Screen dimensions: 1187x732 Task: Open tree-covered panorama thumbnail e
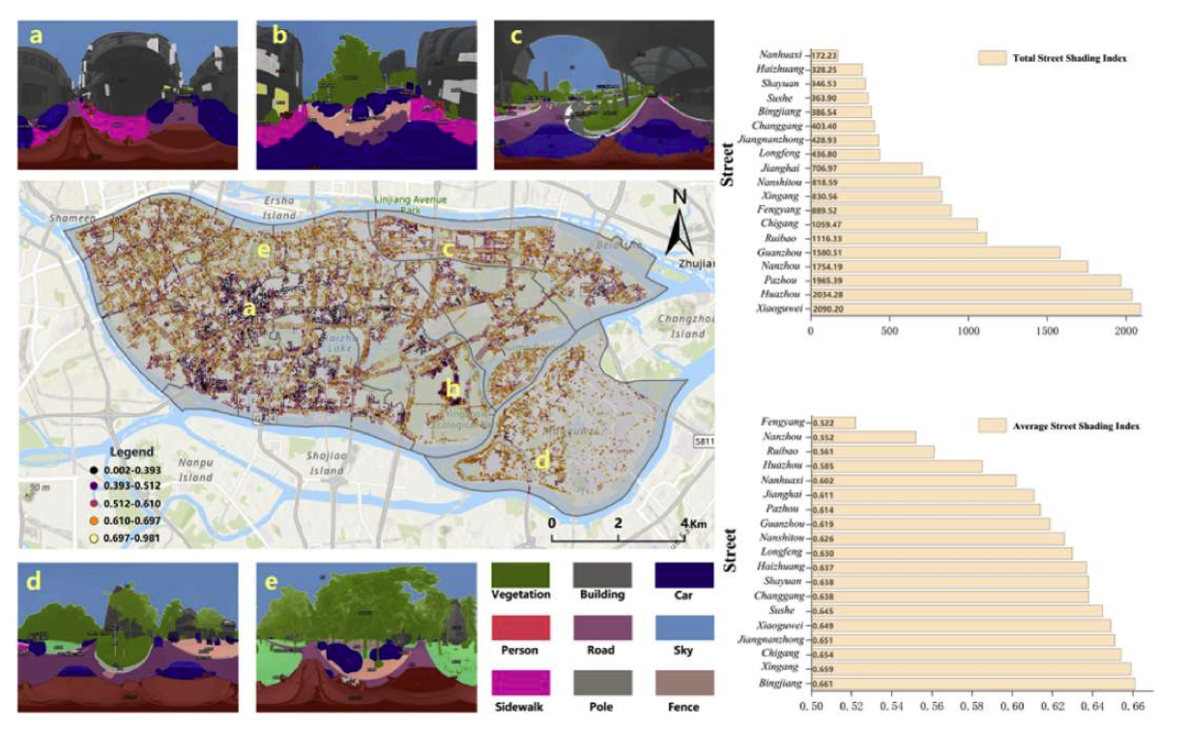point(365,637)
